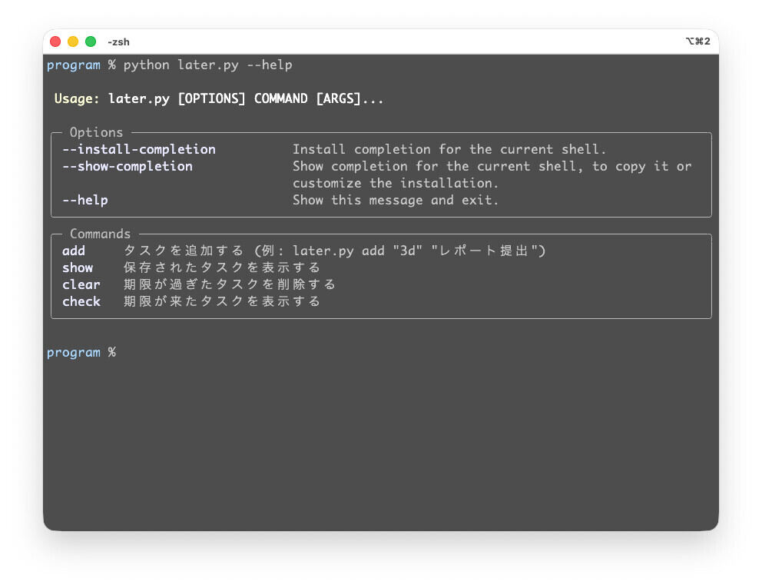
Task: Click the 'check' command name
Action: pyautogui.click(x=81, y=301)
